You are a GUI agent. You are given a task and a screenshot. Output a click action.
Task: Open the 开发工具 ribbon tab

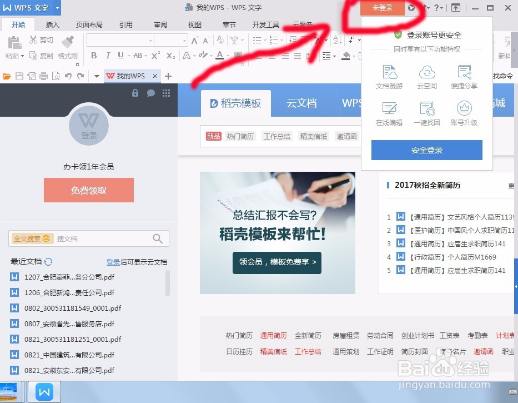265,25
